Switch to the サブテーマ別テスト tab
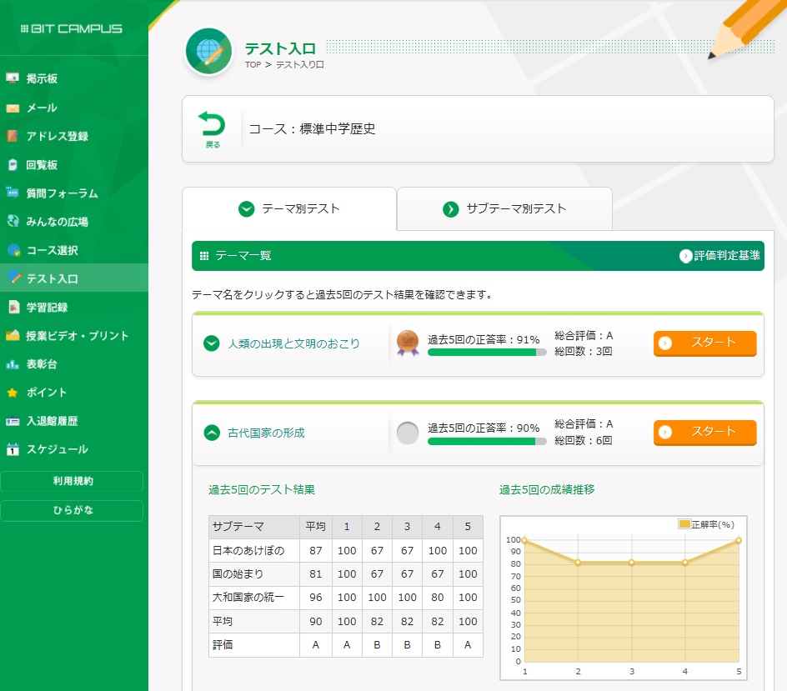The width and height of the screenshot is (787, 691). tap(504, 209)
